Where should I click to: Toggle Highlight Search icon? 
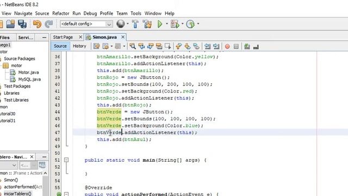point(159,46)
